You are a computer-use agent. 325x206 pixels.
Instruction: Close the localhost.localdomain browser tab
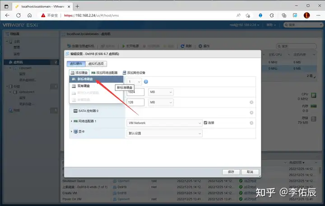pyautogui.click(x=69, y=7)
